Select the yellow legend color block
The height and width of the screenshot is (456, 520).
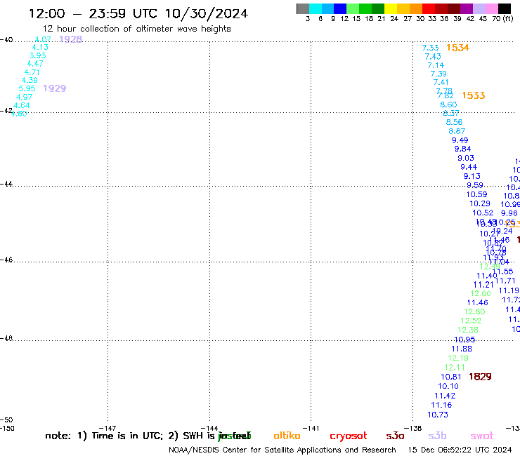(x=390, y=8)
